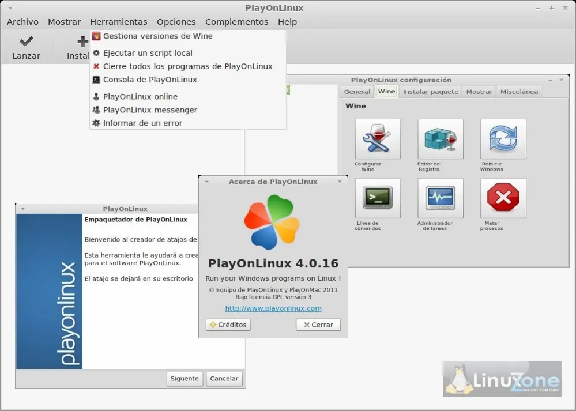
Task: Click the Instalar plus toolbar icon
Action: coord(82,42)
